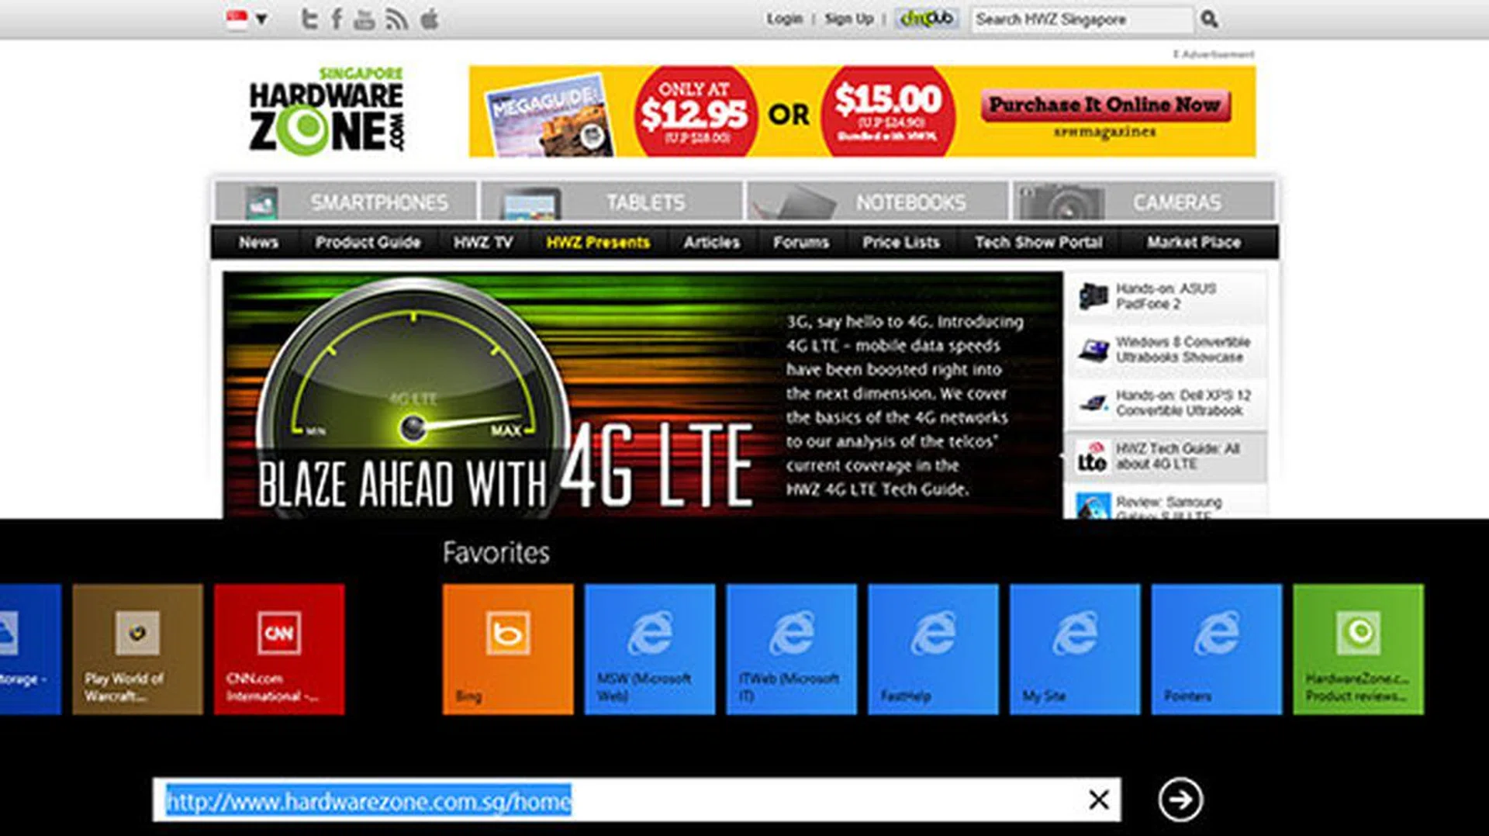
Task: Open the Facebook icon link
Action: [x=337, y=19]
